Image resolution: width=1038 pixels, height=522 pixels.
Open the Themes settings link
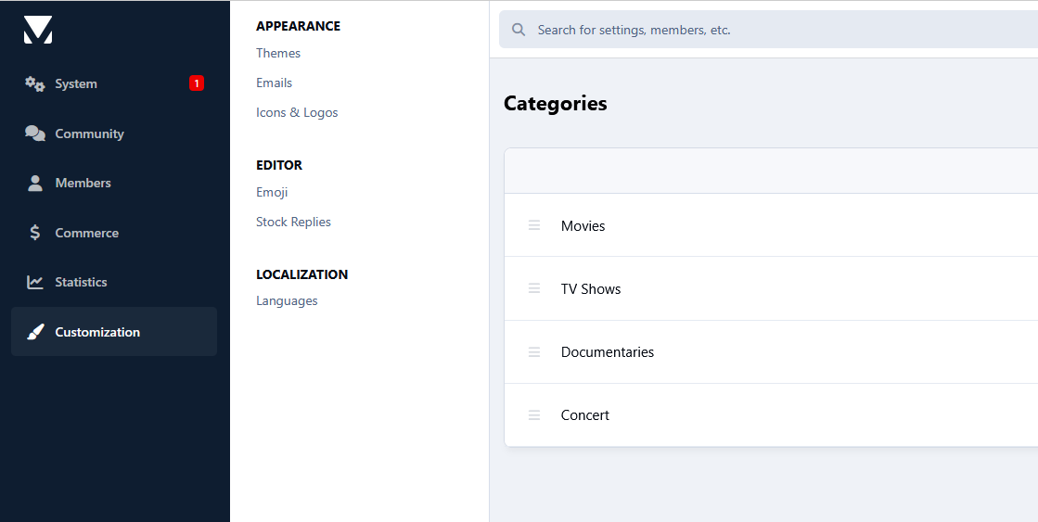point(278,53)
